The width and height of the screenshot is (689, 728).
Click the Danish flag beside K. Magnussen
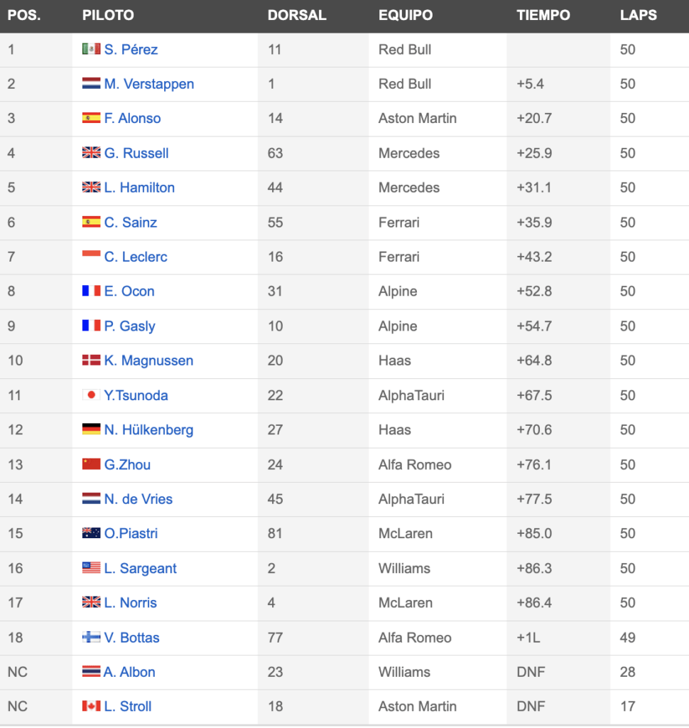click(x=91, y=360)
